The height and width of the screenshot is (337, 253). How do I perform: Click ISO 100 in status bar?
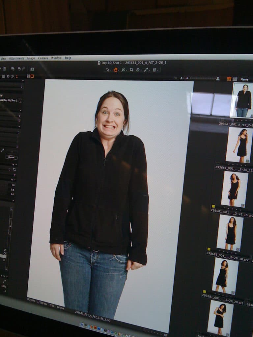click(31, 300)
